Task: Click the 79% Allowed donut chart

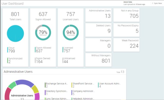Action: point(43,33)
